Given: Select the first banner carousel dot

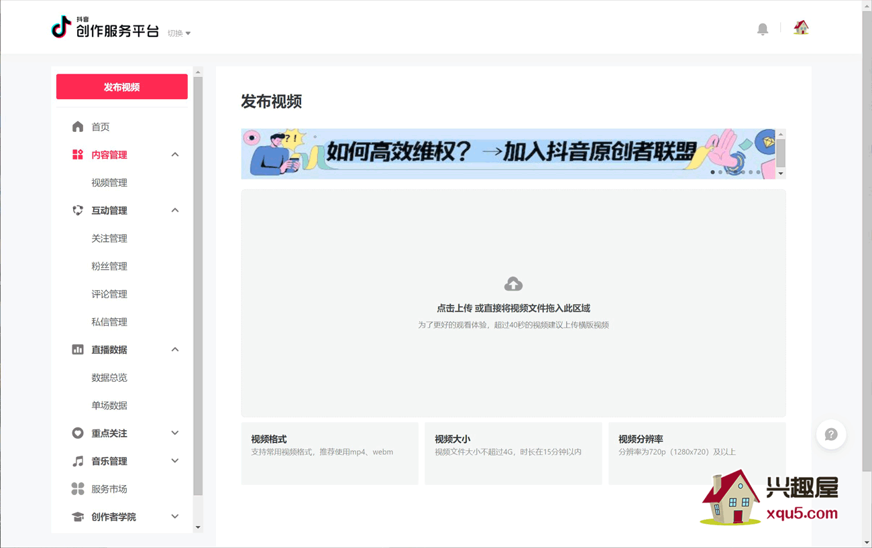Looking at the screenshot, I should click(712, 172).
